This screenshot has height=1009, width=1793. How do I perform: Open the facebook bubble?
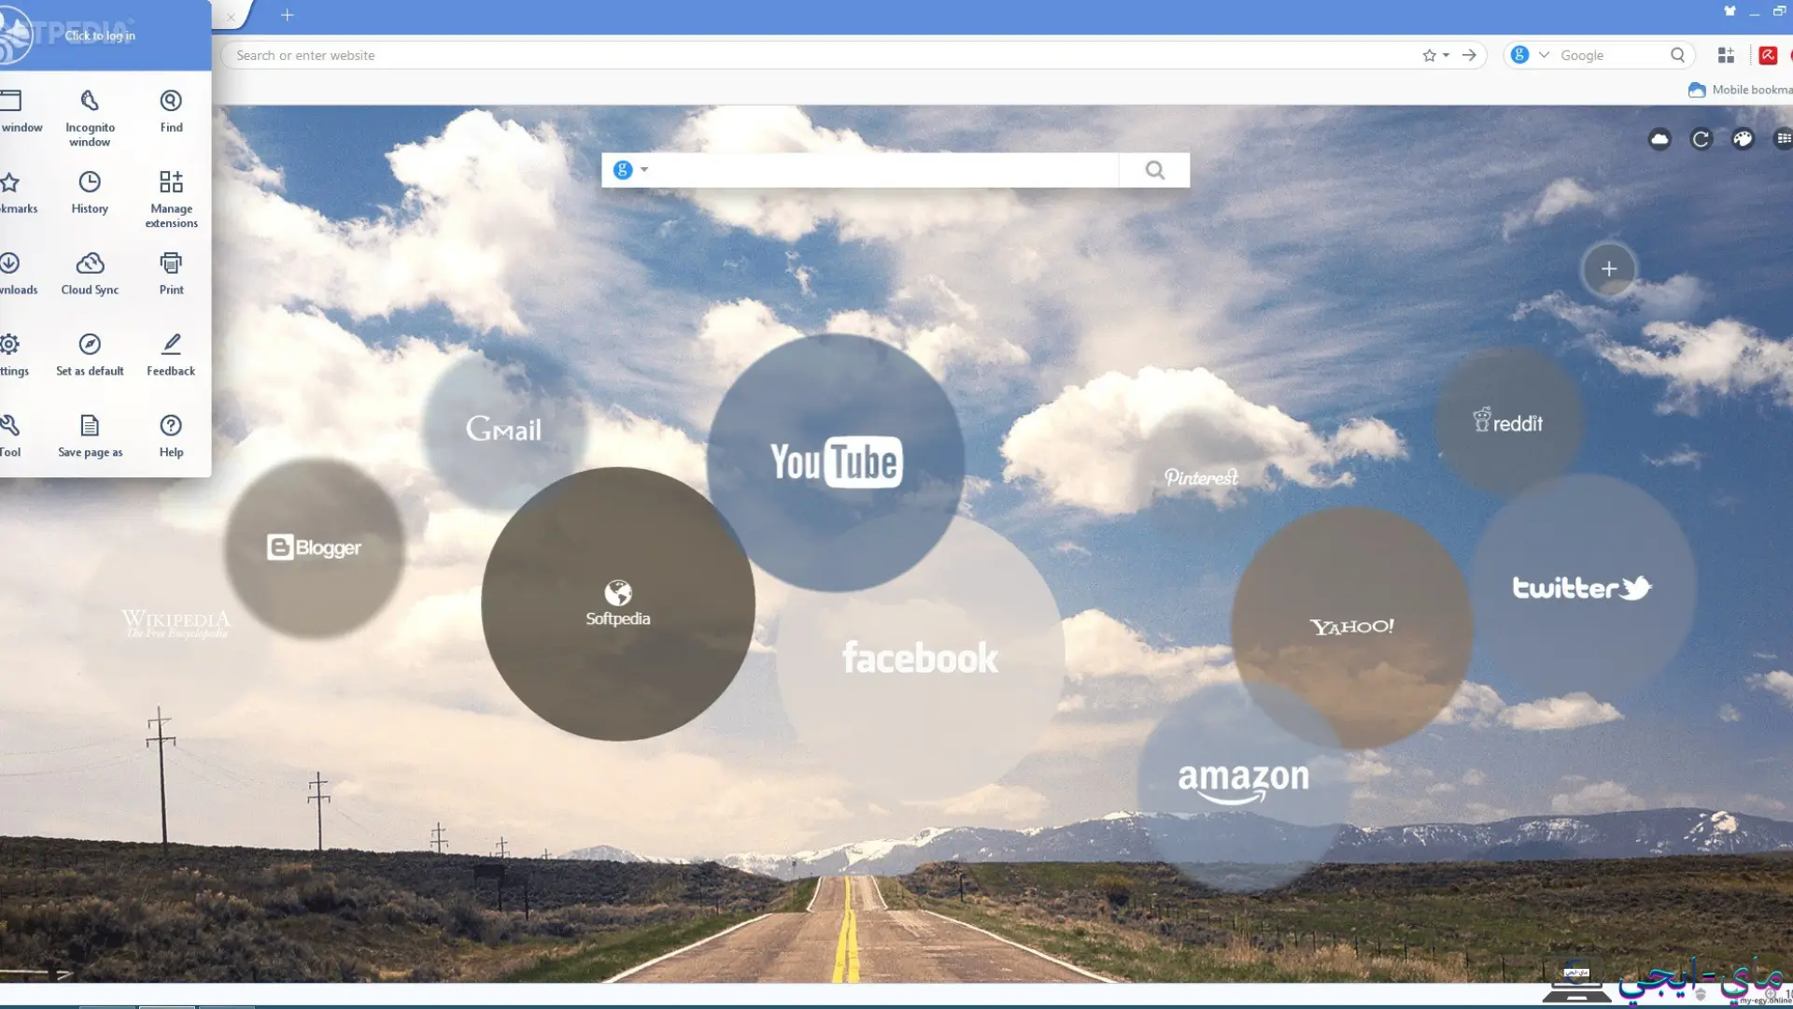pos(920,658)
